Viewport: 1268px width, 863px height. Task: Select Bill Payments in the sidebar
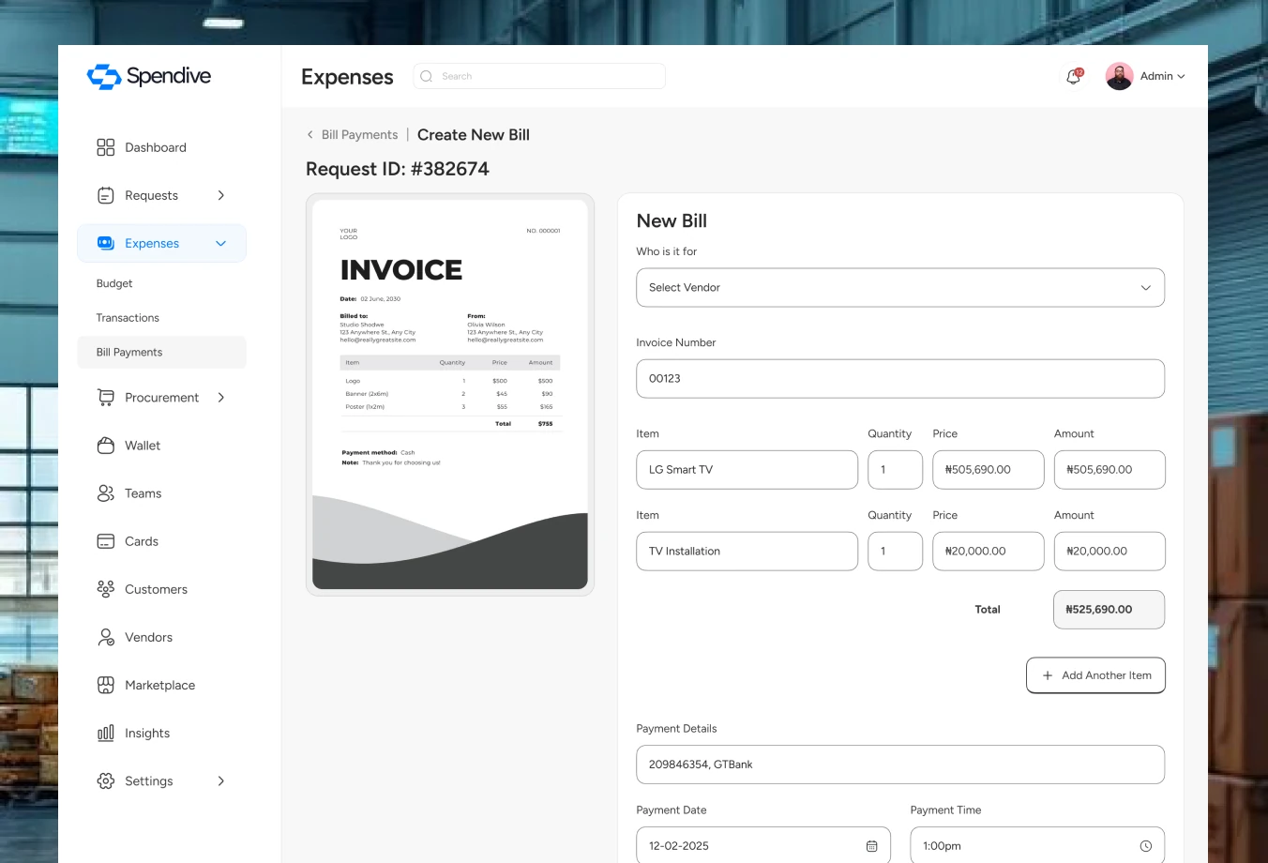pos(162,353)
